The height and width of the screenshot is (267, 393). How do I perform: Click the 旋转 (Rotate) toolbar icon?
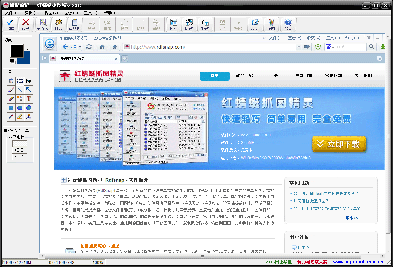click(x=205, y=24)
